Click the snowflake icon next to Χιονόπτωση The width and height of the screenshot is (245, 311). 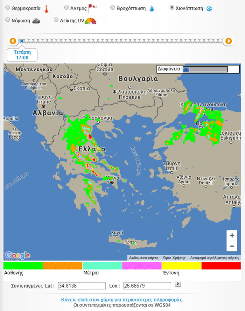pos(209,9)
